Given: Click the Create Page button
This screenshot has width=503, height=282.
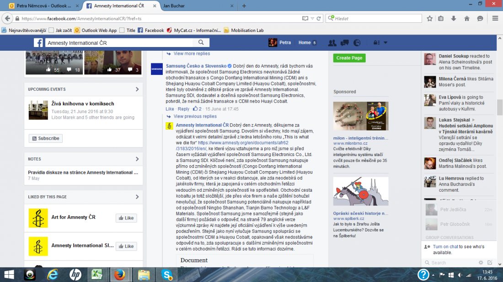Looking at the screenshot, I should [349, 58].
